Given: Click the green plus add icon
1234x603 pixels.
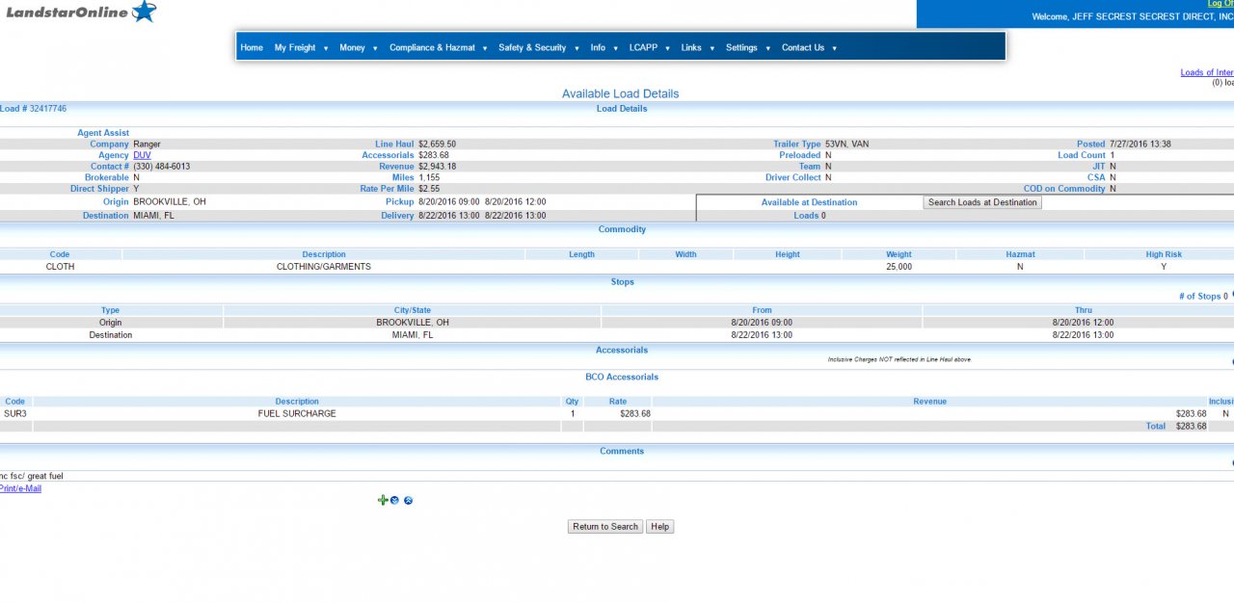Looking at the screenshot, I should [x=383, y=500].
